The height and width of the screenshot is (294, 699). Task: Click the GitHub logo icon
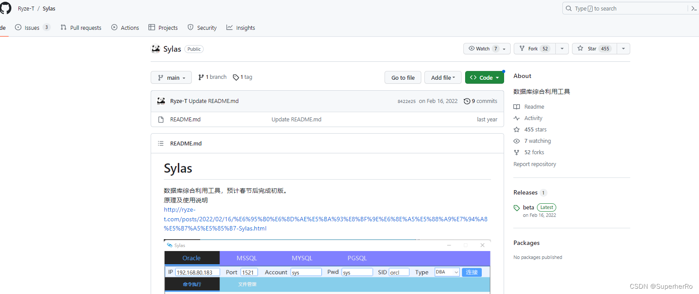click(5, 8)
